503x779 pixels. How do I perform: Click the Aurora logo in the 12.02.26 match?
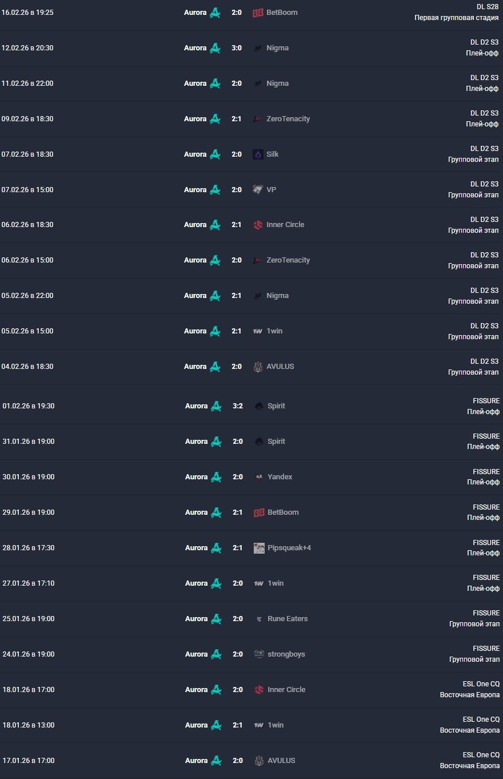click(x=215, y=48)
